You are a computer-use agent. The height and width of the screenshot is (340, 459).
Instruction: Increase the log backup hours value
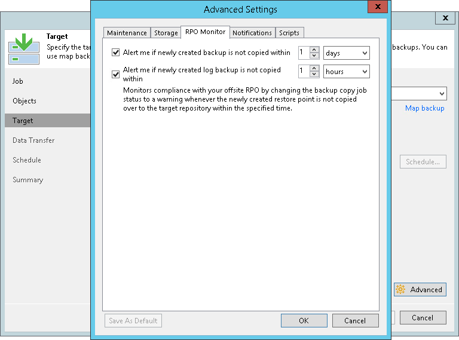coord(314,68)
